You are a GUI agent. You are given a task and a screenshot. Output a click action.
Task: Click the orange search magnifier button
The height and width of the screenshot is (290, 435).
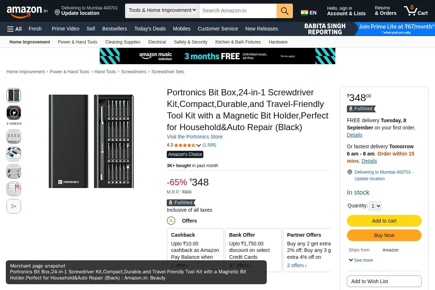tap(285, 11)
